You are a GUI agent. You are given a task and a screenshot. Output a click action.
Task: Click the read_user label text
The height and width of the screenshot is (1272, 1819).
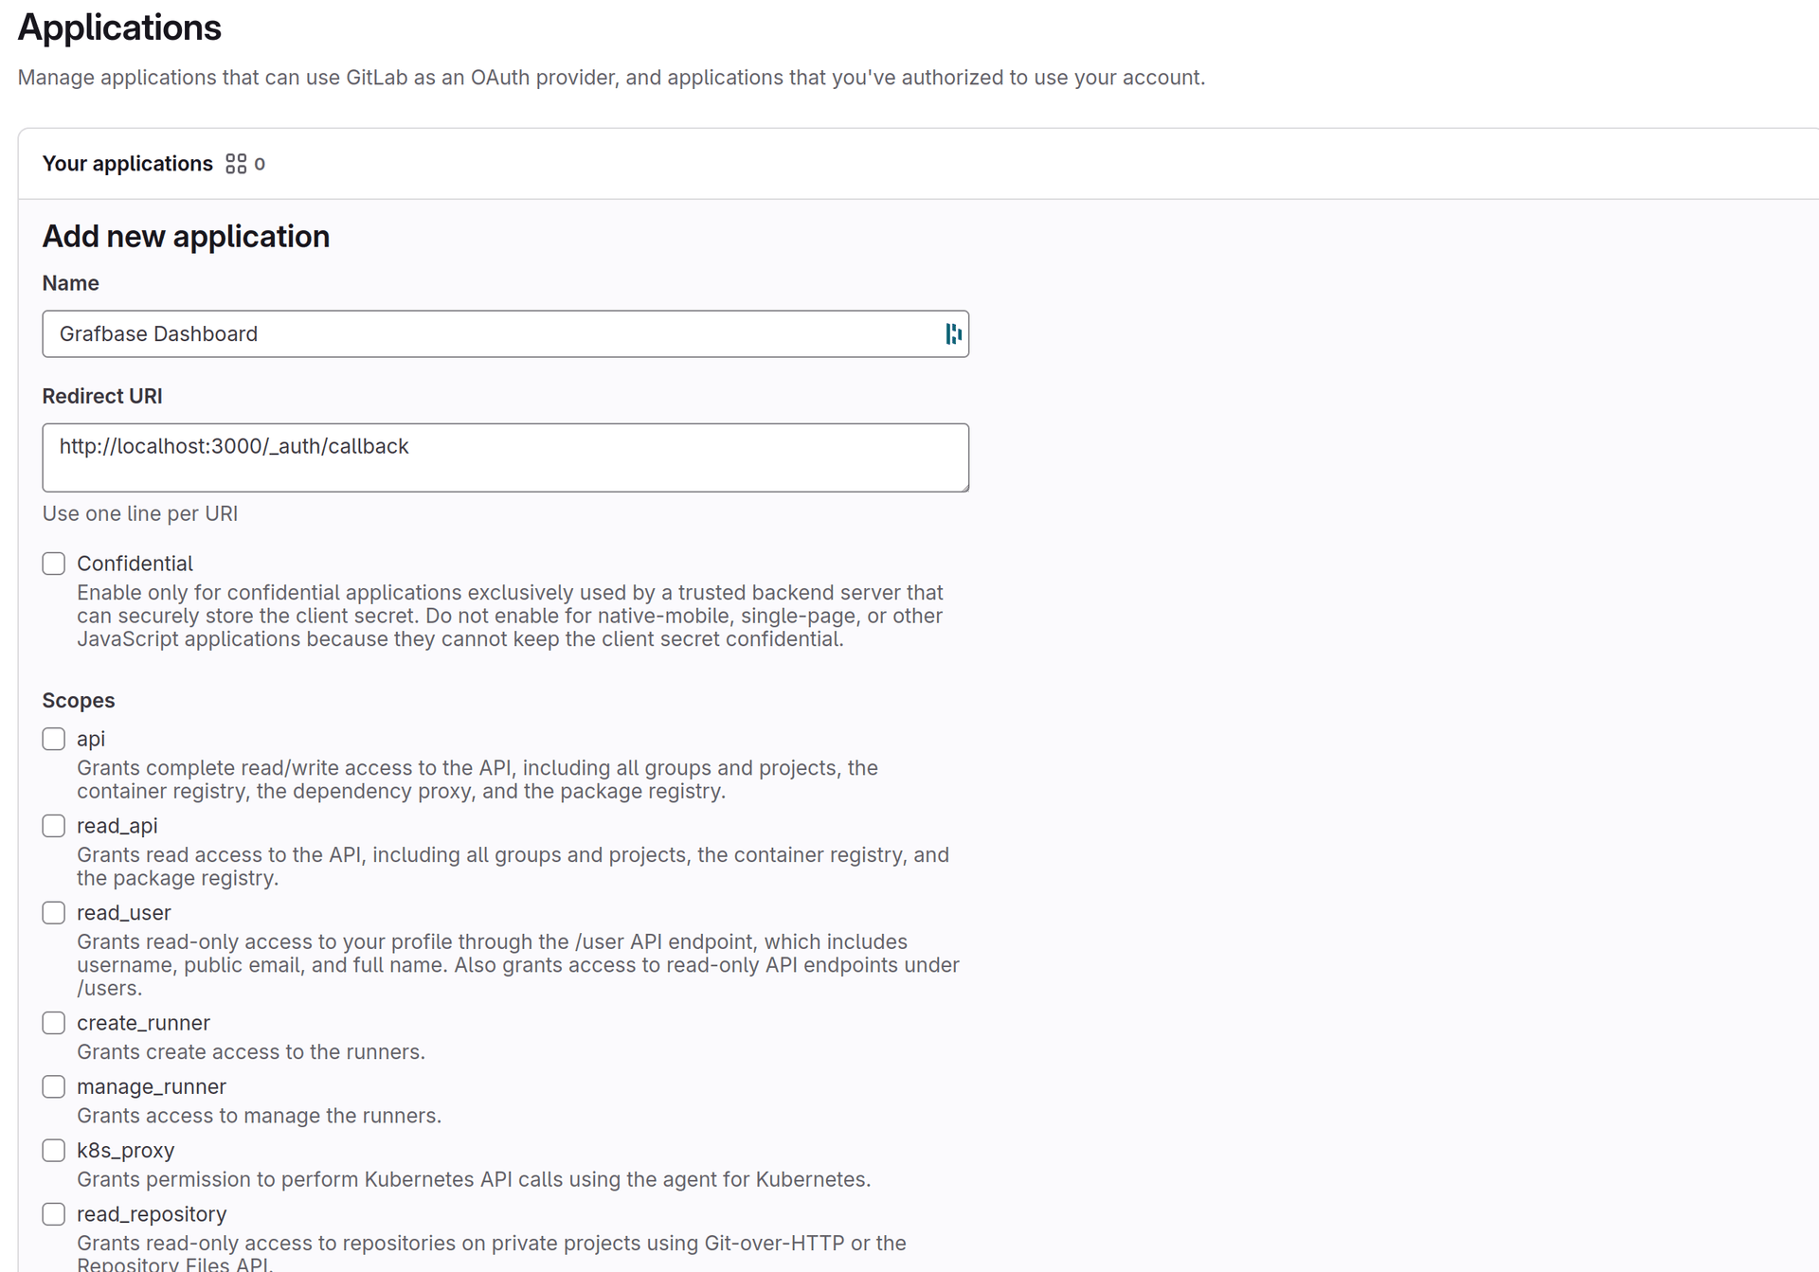click(x=123, y=912)
